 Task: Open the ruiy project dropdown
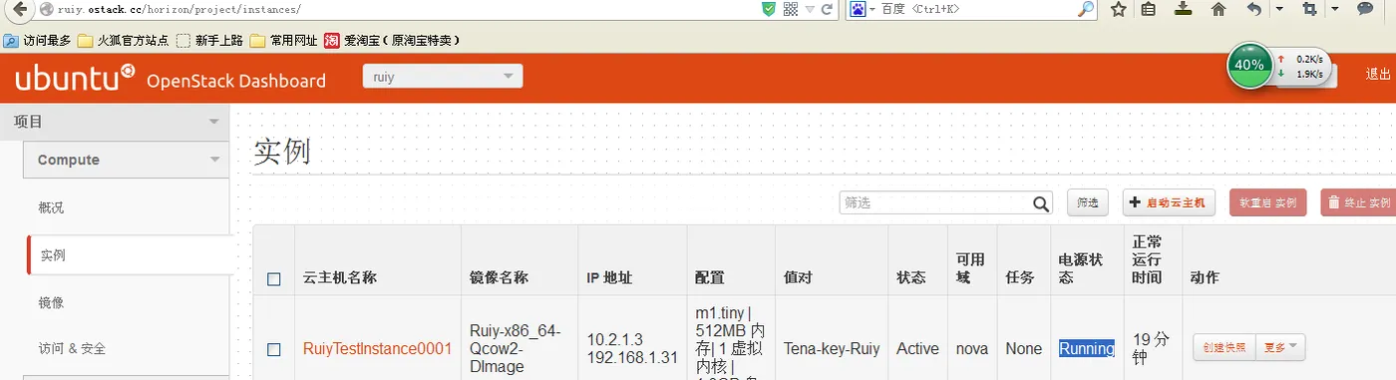(x=442, y=76)
